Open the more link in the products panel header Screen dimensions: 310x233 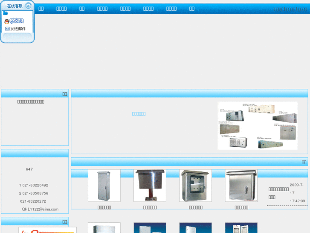pyautogui.click(x=304, y=162)
